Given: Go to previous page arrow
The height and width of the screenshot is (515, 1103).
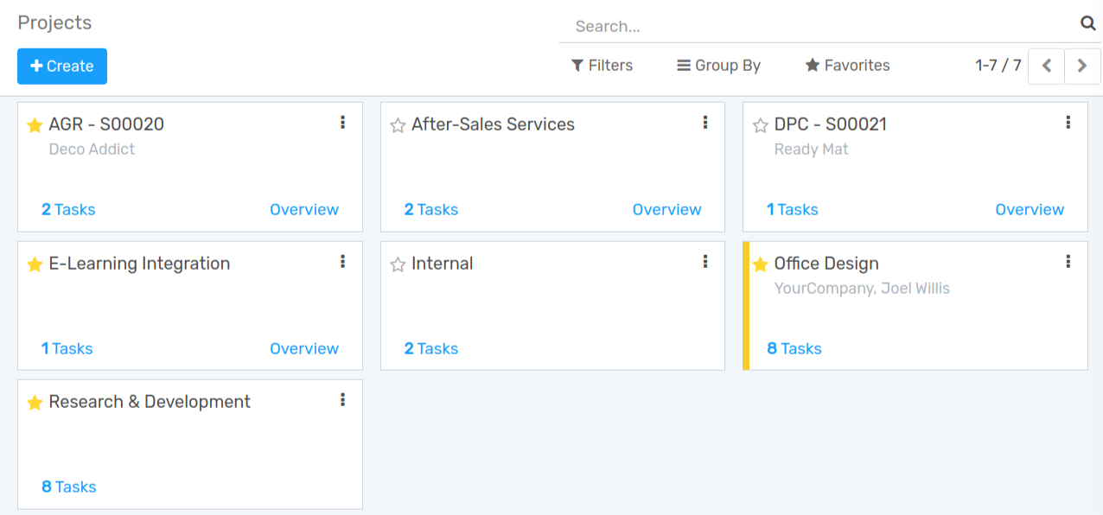Looking at the screenshot, I should tap(1046, 66).
